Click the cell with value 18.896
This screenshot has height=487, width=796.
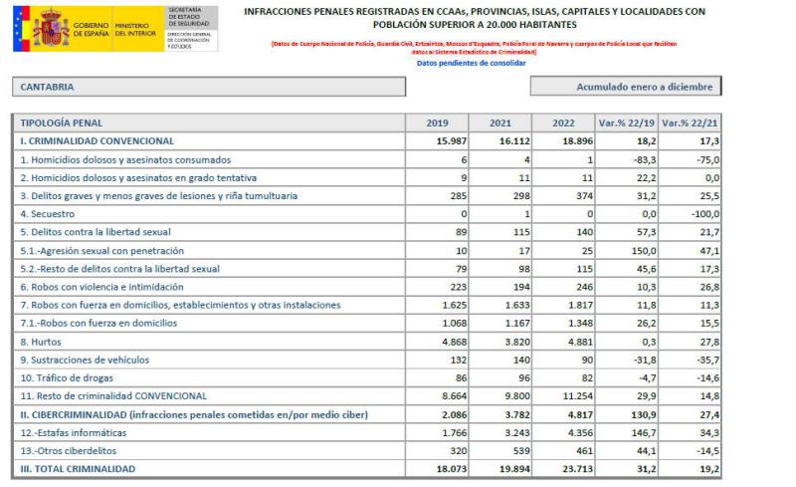563,141
